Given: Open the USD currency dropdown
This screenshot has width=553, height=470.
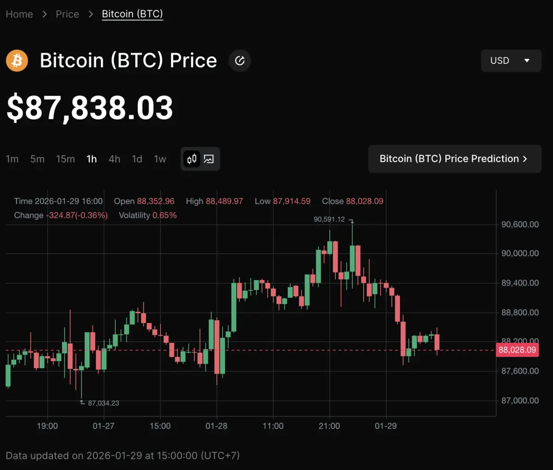Looking at the screenshot, I should tap(511, 60).
